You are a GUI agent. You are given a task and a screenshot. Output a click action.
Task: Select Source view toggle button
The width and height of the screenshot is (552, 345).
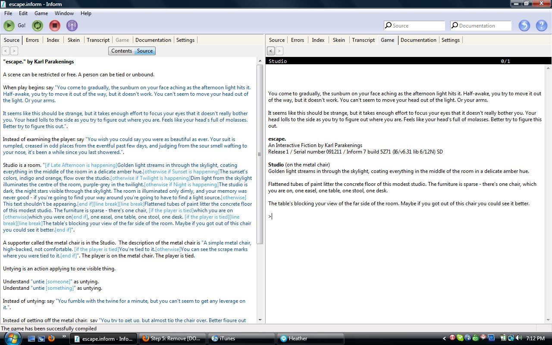click(145, 51)
